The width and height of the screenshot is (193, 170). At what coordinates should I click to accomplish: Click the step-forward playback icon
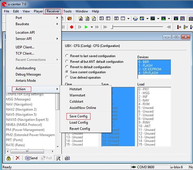pos(80,27)
